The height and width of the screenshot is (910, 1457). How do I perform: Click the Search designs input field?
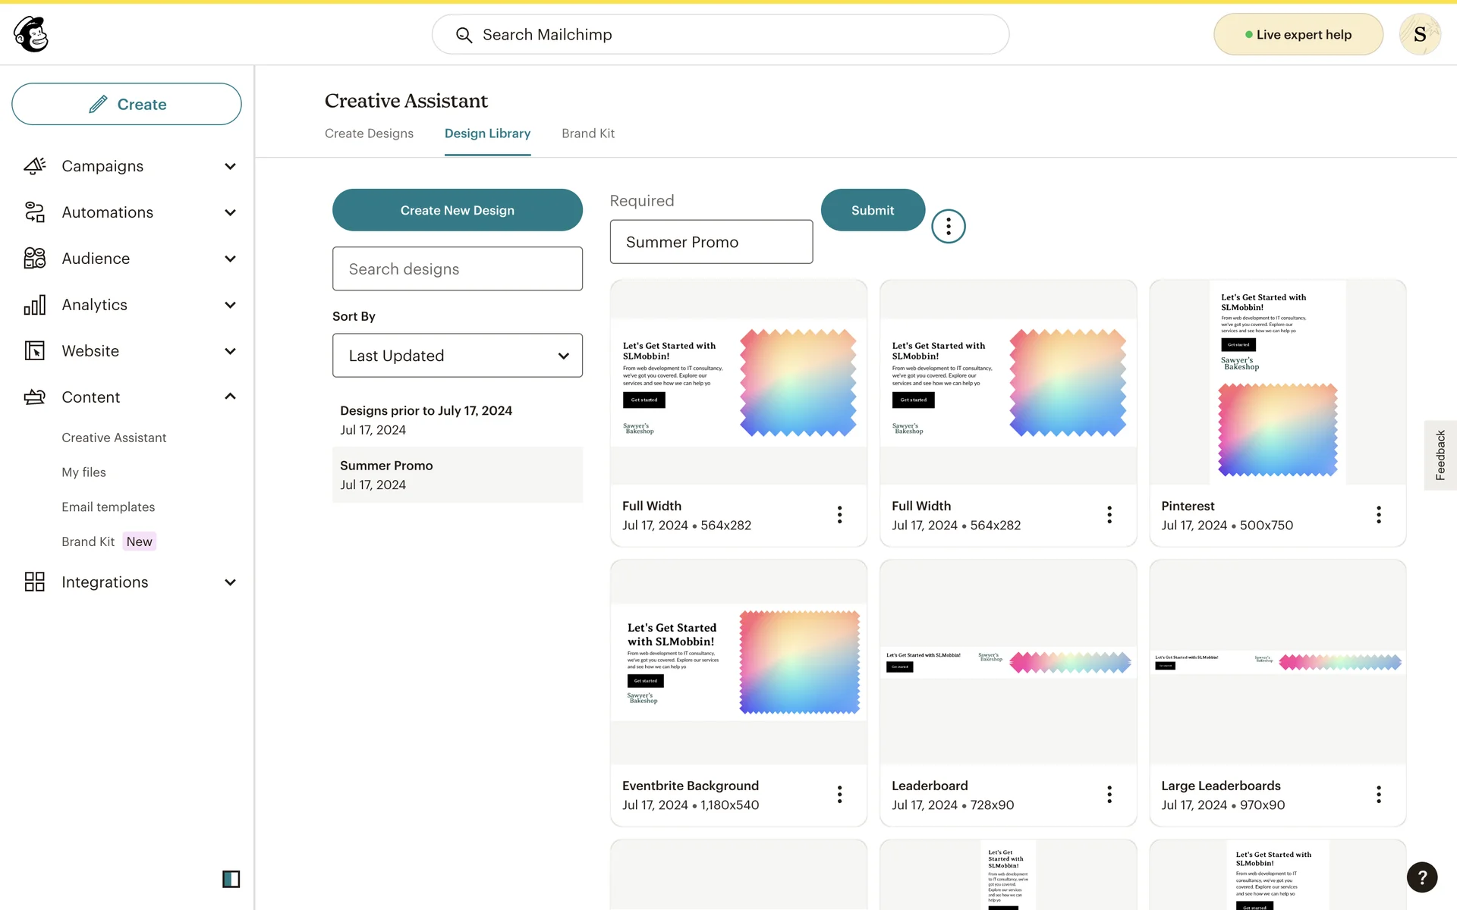[x=457, y=268]
